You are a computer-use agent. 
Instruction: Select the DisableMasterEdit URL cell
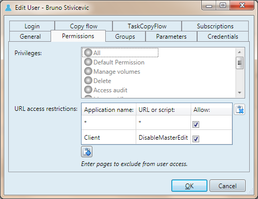[x=163, y=137]
